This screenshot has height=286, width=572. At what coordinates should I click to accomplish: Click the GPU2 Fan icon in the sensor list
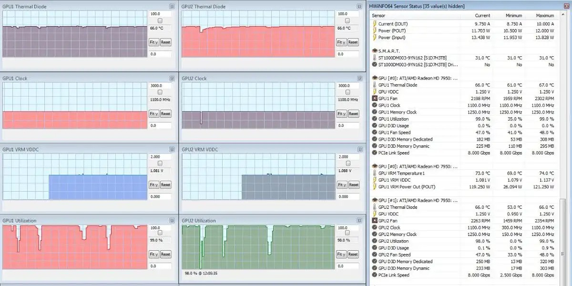tap(375, 221)
